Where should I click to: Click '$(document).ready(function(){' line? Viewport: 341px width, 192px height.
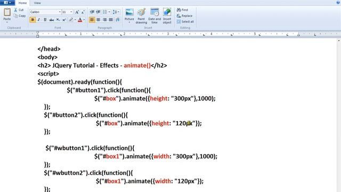click(x=79, y=82)
